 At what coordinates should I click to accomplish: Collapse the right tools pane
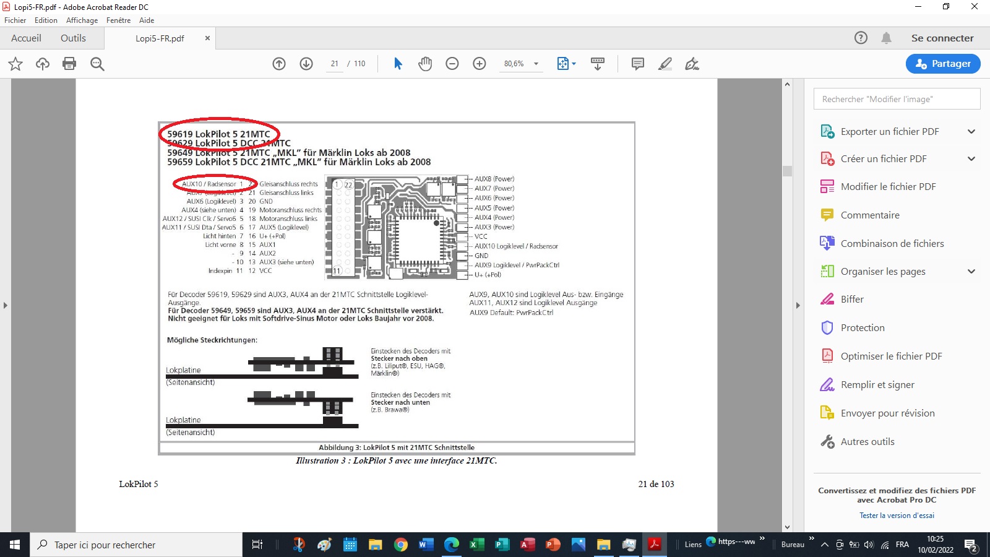tap(798, 305)
